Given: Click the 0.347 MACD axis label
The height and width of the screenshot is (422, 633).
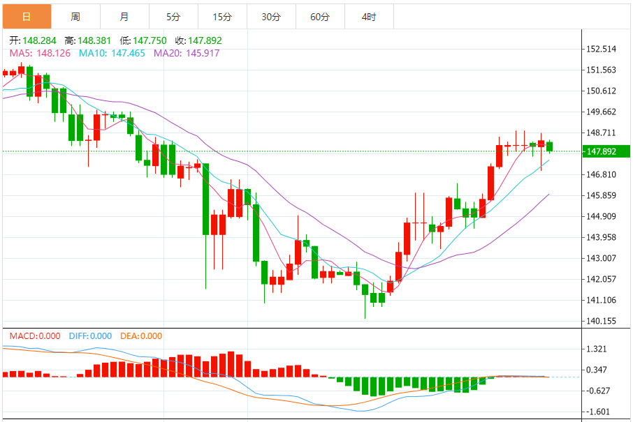Looking at the screenshot, I should click(597, 370).
